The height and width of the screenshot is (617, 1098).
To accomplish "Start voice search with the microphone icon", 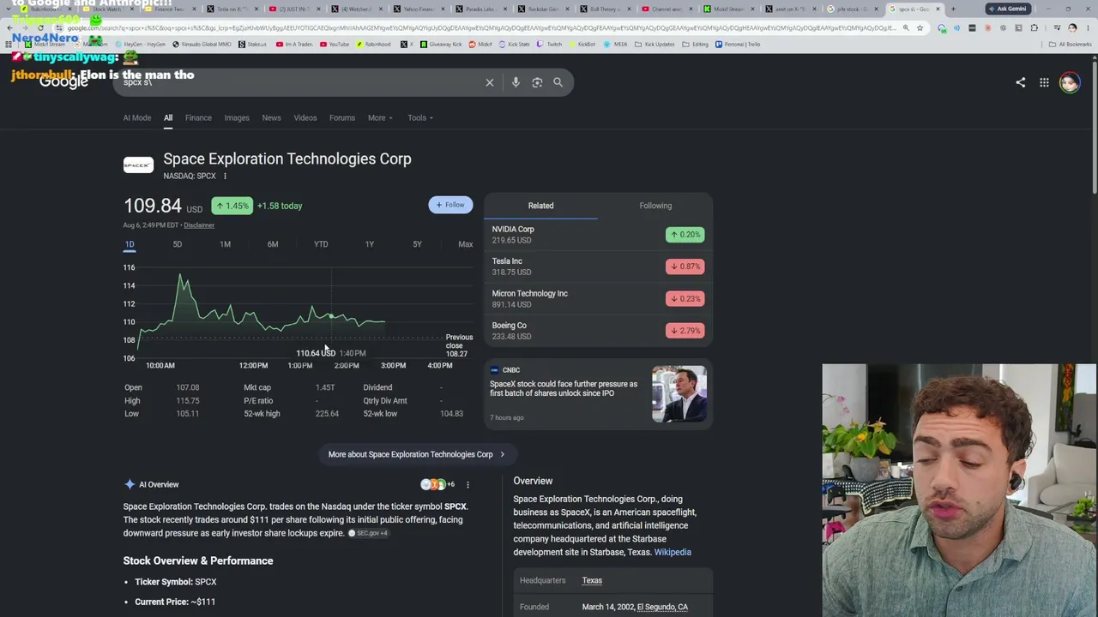I will click(516, 82).
